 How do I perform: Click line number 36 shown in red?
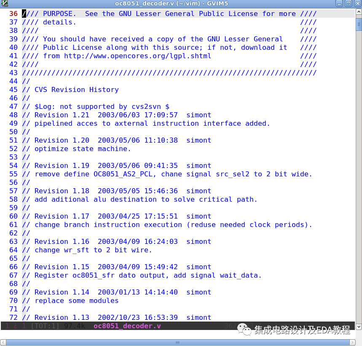tap(13, 14)
